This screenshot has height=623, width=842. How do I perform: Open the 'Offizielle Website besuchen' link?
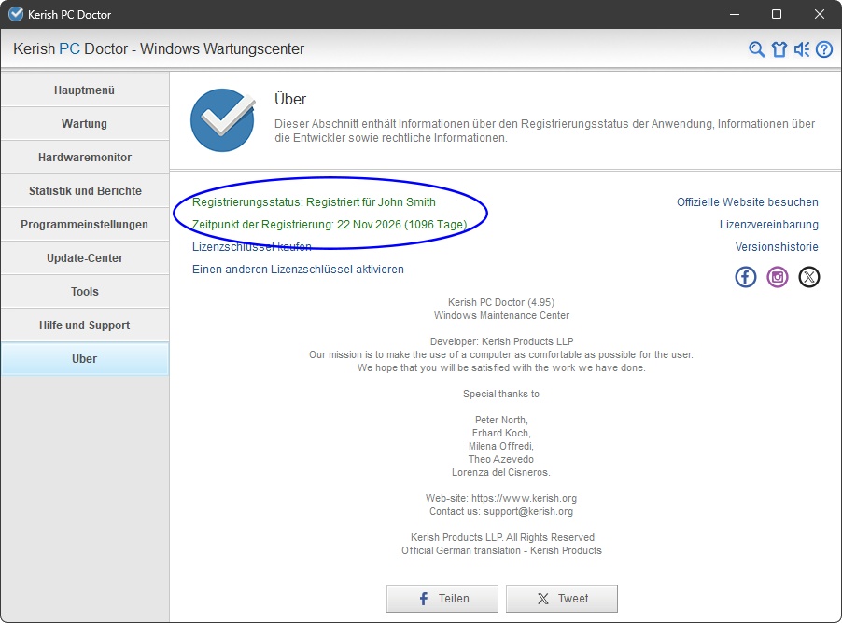tap(747, 202)
